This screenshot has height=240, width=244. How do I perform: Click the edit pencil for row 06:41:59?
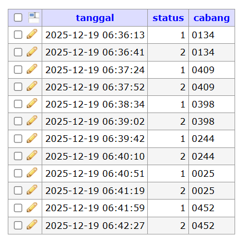[32, 207]
